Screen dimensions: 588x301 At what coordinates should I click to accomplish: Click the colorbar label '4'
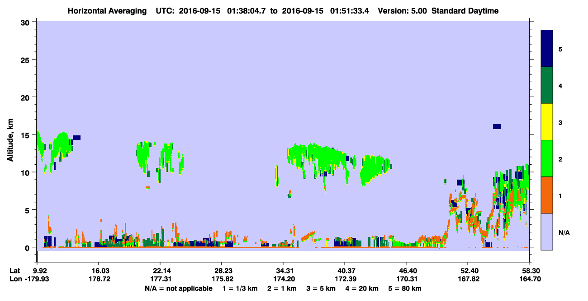(x=560, y=86)
